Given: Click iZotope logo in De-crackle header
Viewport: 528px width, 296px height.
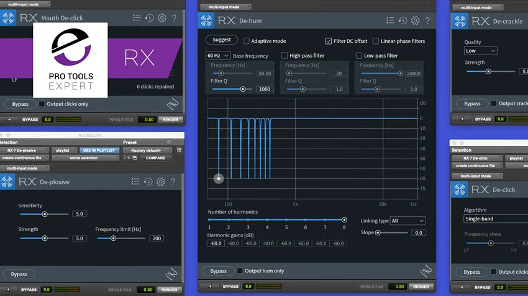Looking at the screenshot, I should [x=460, y=21].
